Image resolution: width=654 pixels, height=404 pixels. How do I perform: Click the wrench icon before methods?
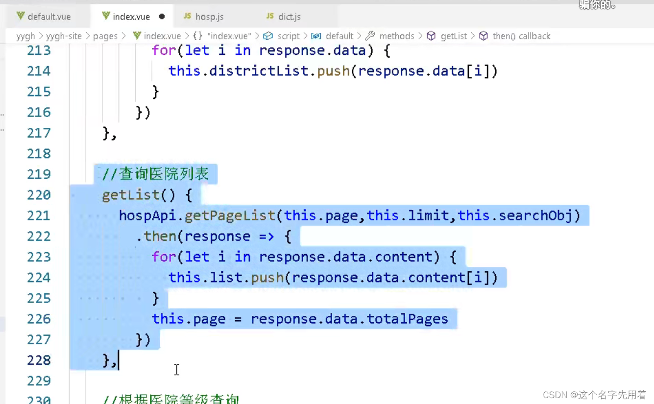370,36
